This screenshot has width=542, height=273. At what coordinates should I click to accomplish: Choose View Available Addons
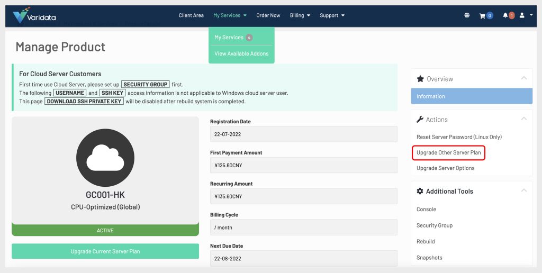click(241, 53)
